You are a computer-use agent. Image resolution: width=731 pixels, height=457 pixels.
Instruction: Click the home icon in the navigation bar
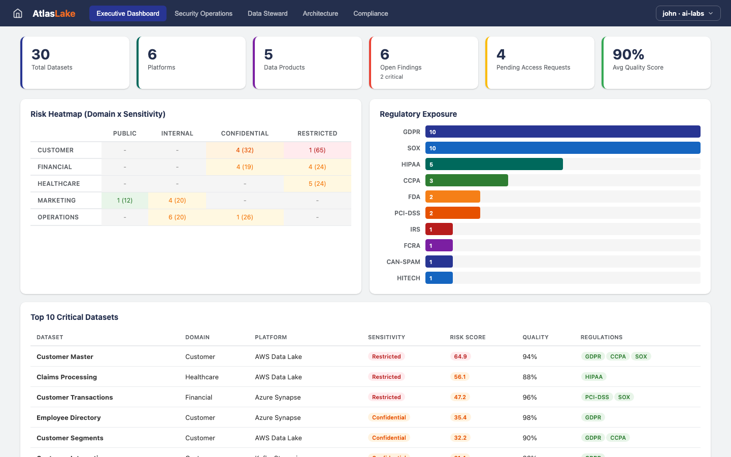17,13
